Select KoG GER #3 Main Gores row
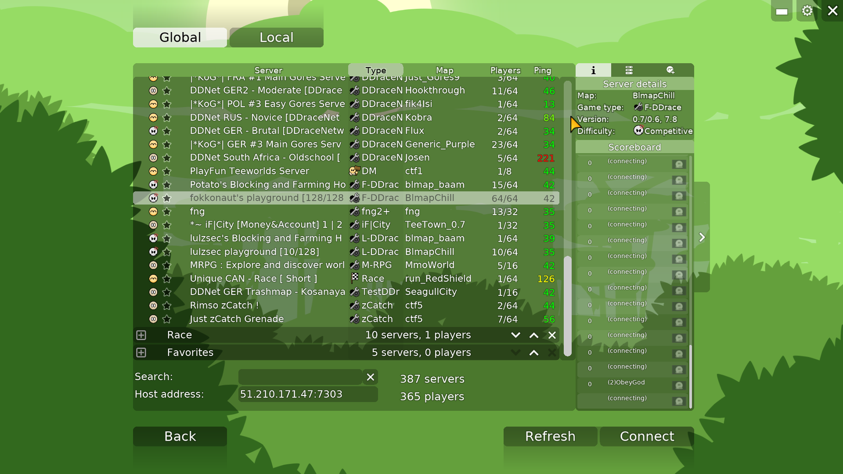Screen dimensions: 843x474 (346, 144)
